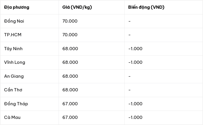Click the Đồng Tháp cell

16,104
